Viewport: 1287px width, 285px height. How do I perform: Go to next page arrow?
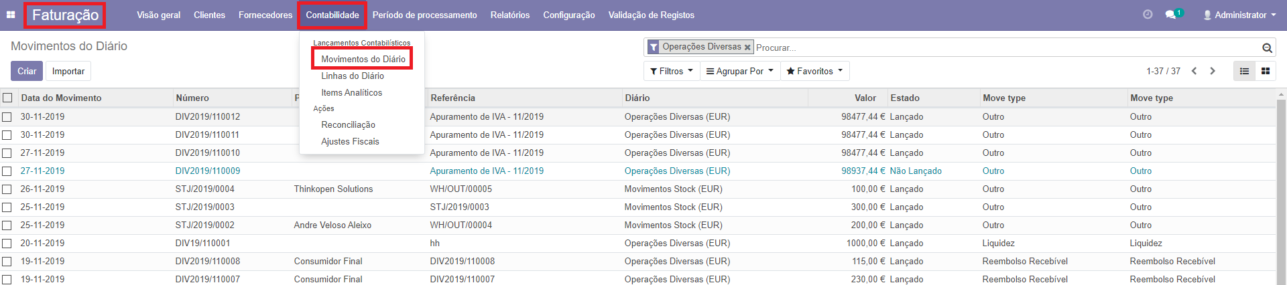click(x=1213, y=71)
